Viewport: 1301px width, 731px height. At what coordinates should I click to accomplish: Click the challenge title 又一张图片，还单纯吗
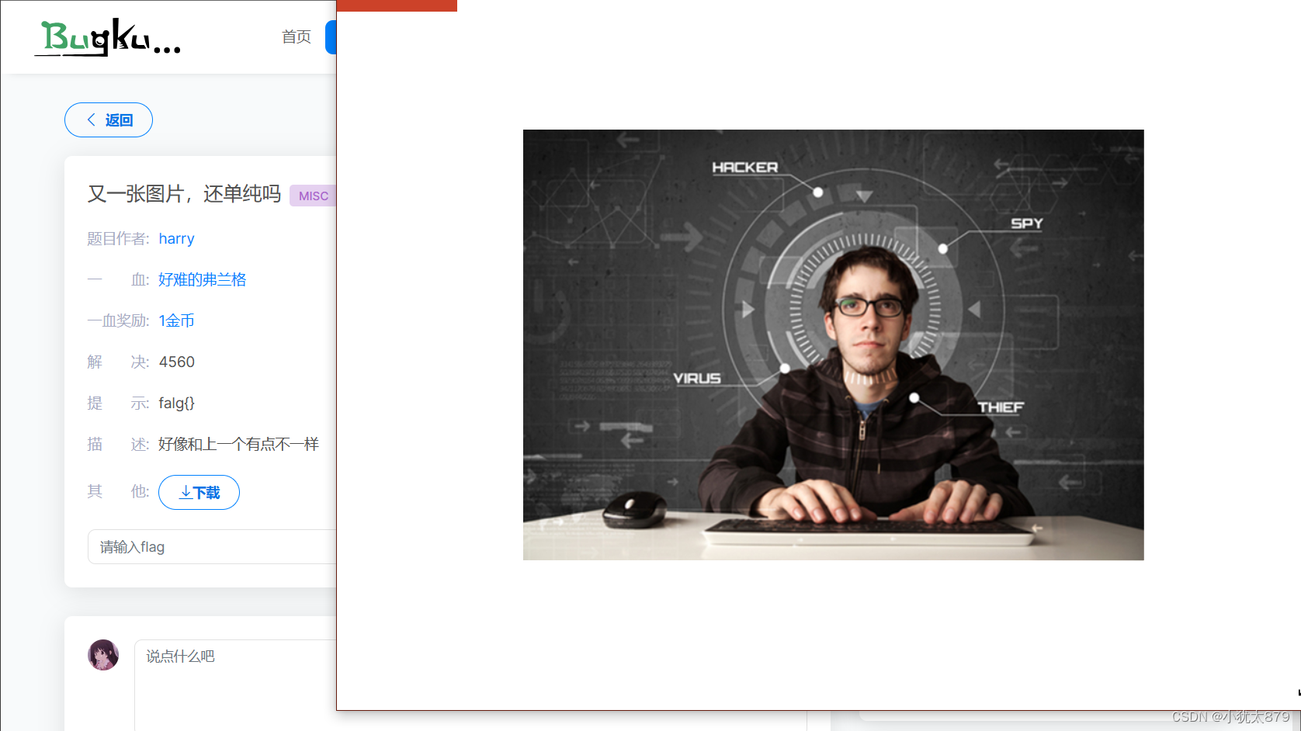click(x=184, y=194)
